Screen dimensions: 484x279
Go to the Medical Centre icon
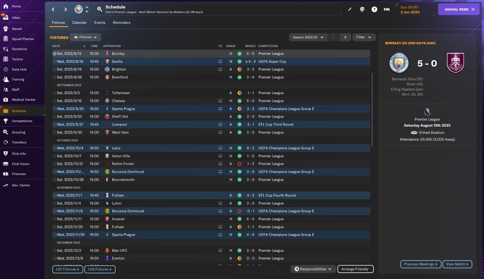(6, 100)
